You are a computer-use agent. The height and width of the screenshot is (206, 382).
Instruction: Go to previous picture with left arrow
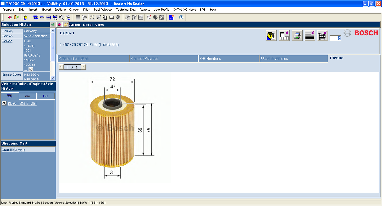pyautogui.click(x=61, y=67)
